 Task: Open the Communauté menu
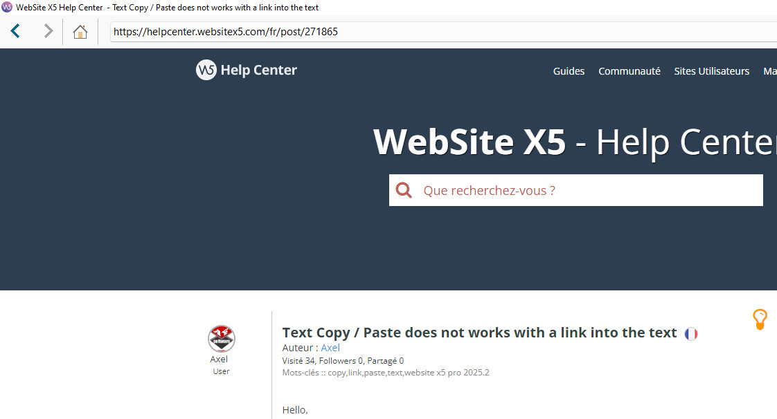pyautogui.click(x=629, y=71)
